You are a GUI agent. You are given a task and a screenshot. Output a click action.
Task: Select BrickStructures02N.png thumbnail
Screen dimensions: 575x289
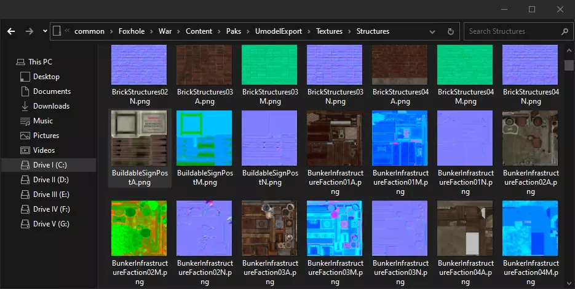(139, 65)
